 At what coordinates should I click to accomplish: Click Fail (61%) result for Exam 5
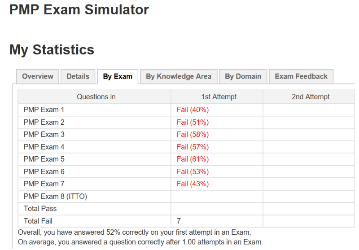pos(193,159)
